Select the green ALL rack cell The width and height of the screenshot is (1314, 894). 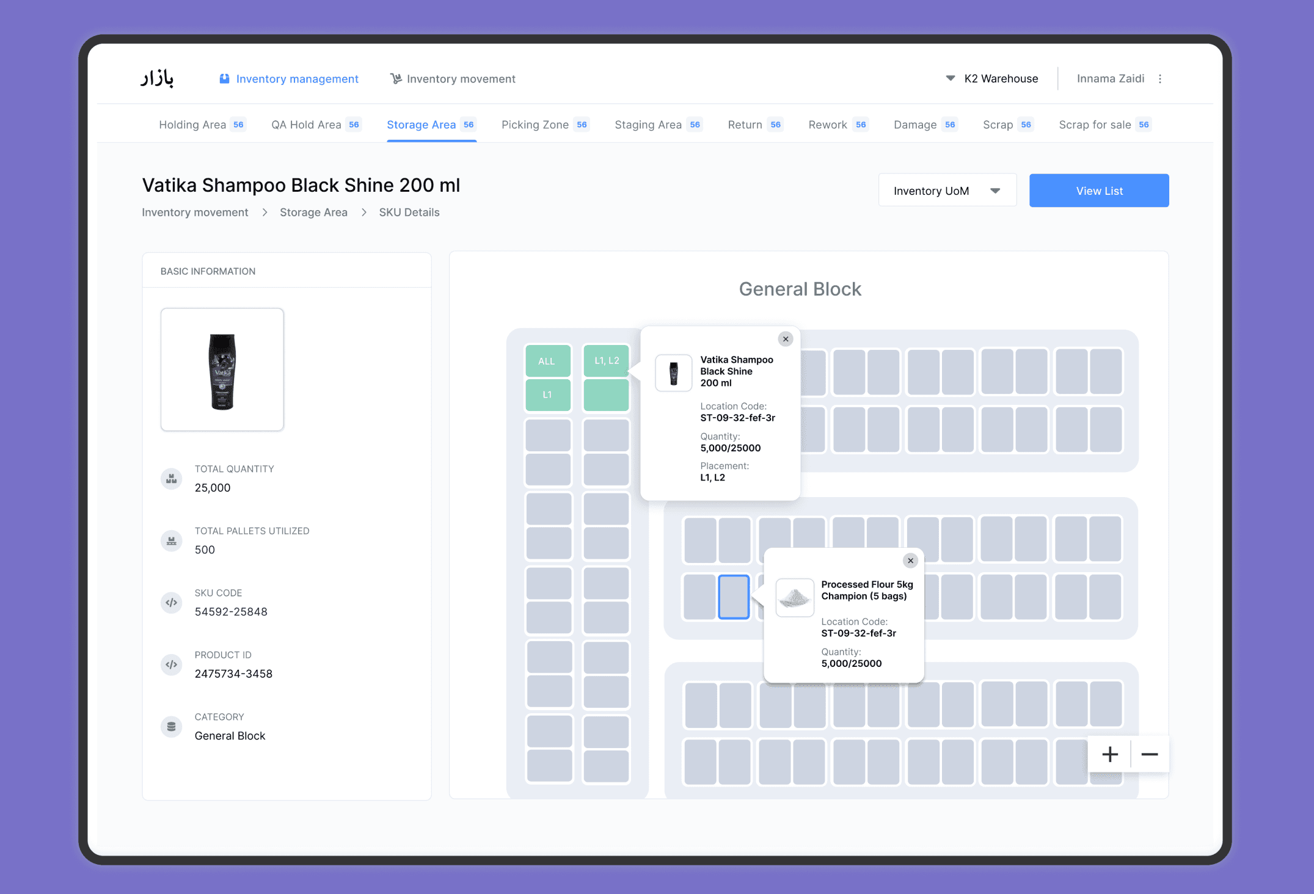point(548,361)
